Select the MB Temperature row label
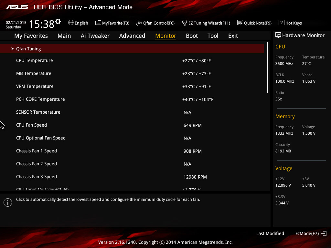 pos(34,73)
